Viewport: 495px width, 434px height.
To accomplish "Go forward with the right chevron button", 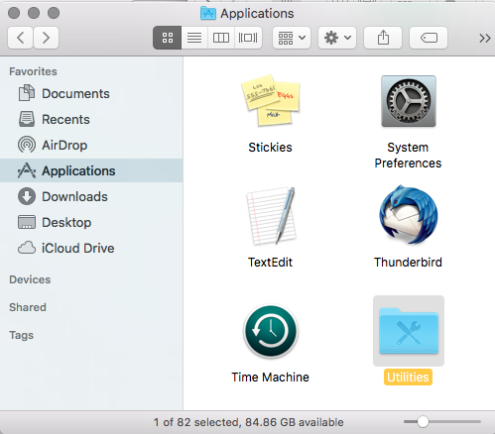I will [46, 38].
